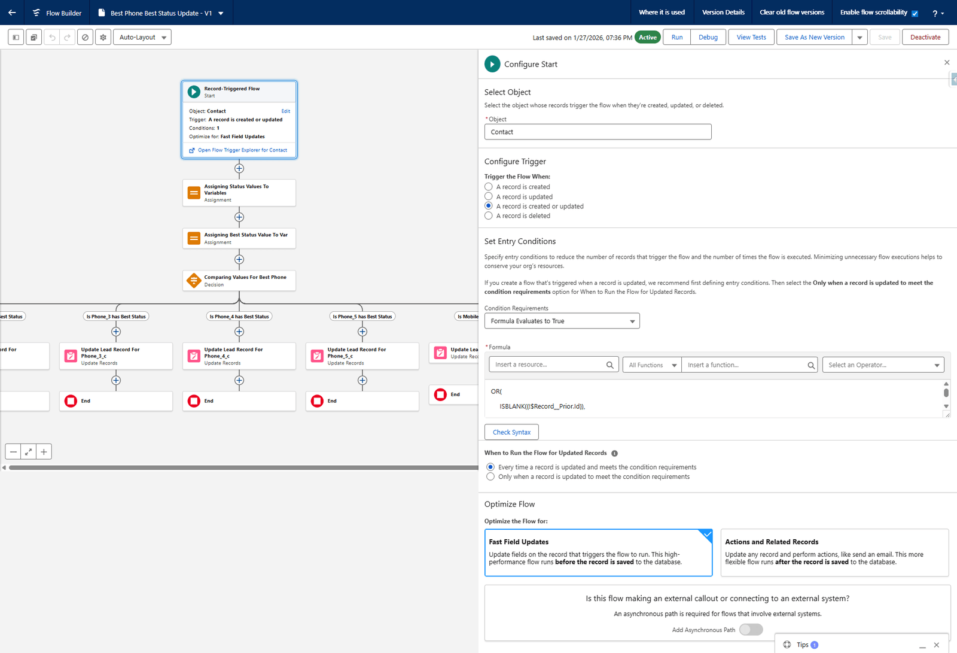
Task: Select A record is updated radio
Action: [489, 196]
